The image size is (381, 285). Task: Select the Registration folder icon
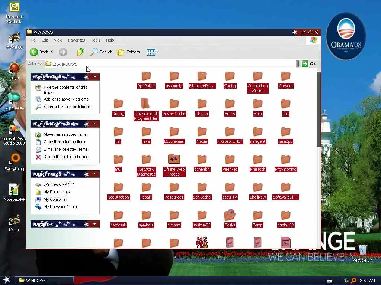[x=118, y=187]
